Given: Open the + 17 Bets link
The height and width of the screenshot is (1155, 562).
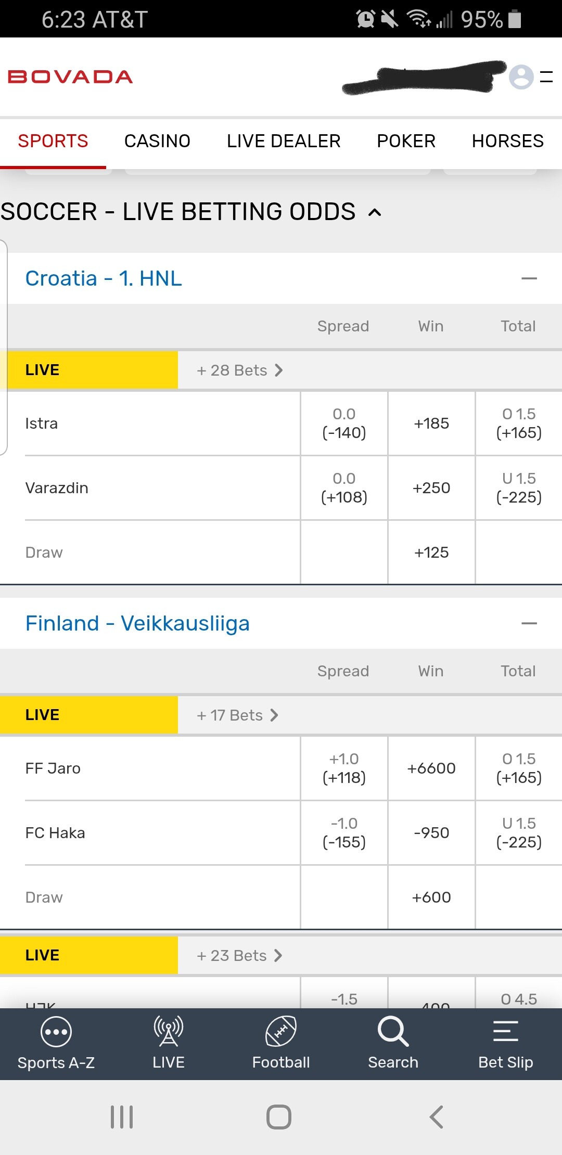Looking at the screenshot, I should point(238,715).
